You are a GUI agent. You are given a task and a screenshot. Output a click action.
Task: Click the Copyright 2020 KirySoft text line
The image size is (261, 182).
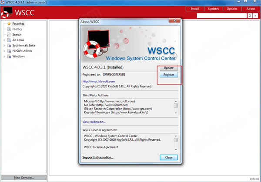tap(117, 86)
